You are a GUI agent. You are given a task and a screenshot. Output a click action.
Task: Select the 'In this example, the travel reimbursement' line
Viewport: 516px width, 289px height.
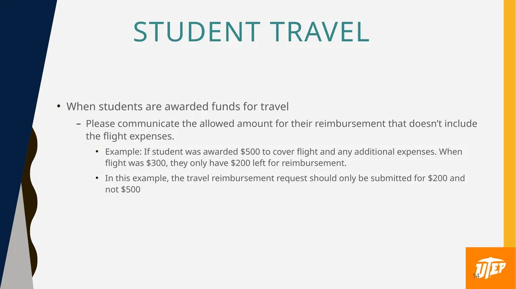click(285, 178)
